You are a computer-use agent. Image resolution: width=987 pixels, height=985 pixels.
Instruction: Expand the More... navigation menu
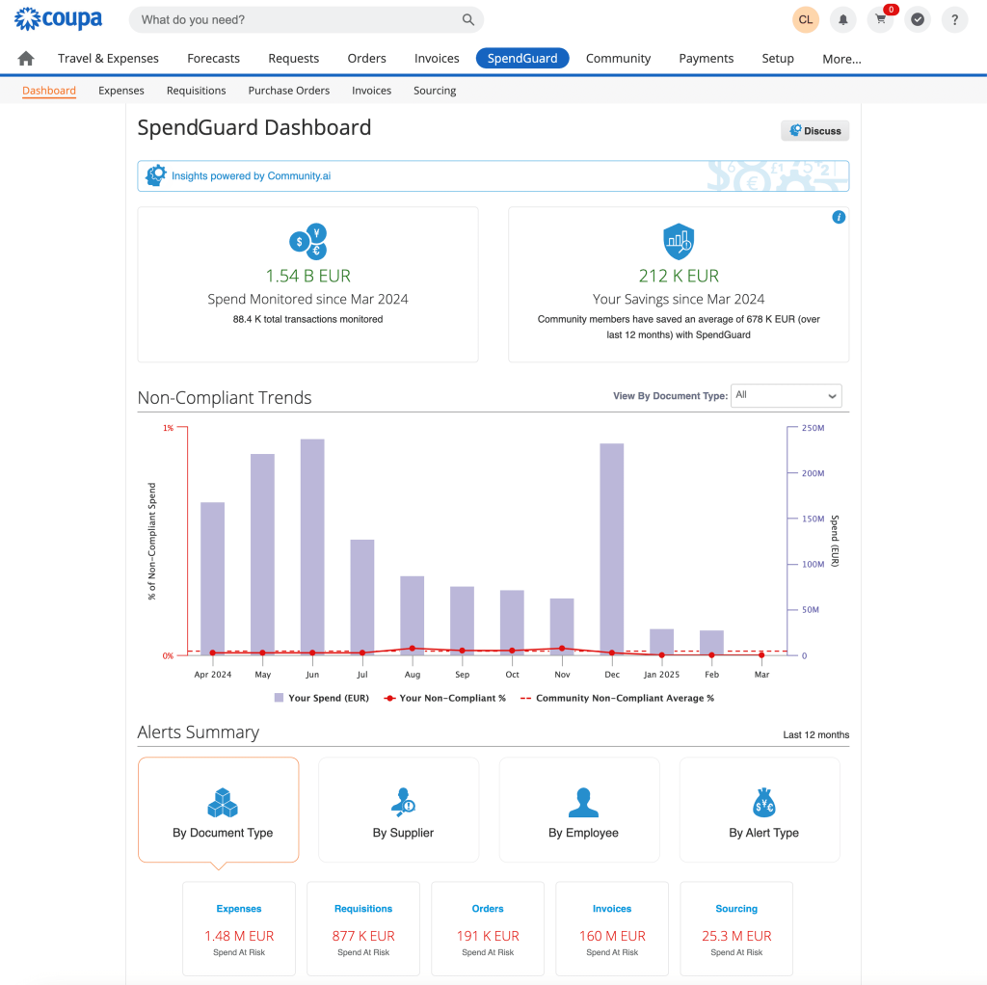(841, 59)
